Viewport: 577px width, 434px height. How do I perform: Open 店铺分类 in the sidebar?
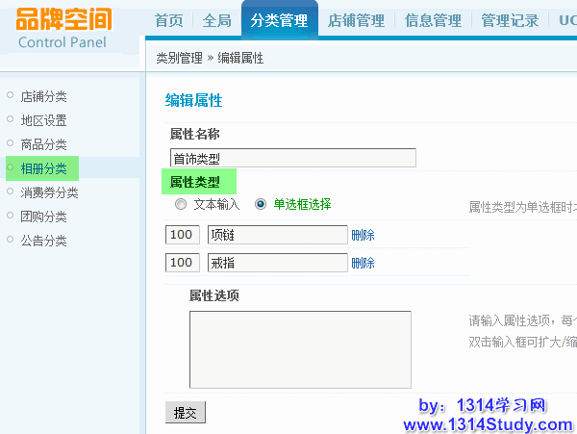coord(43,96)
